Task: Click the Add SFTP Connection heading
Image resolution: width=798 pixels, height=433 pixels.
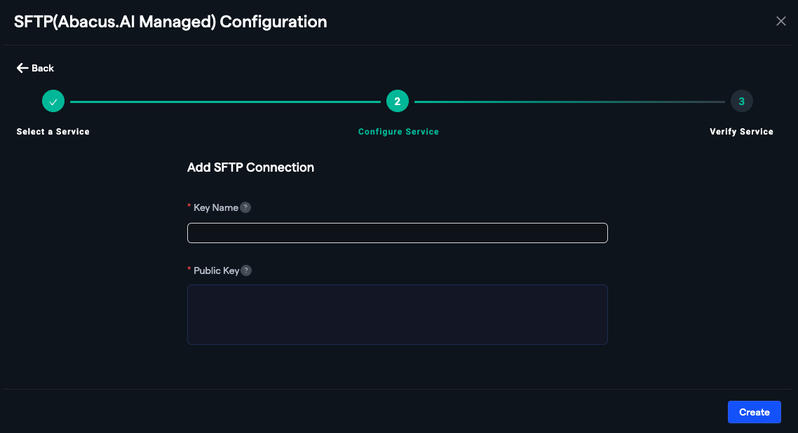Action: (250, 167)
